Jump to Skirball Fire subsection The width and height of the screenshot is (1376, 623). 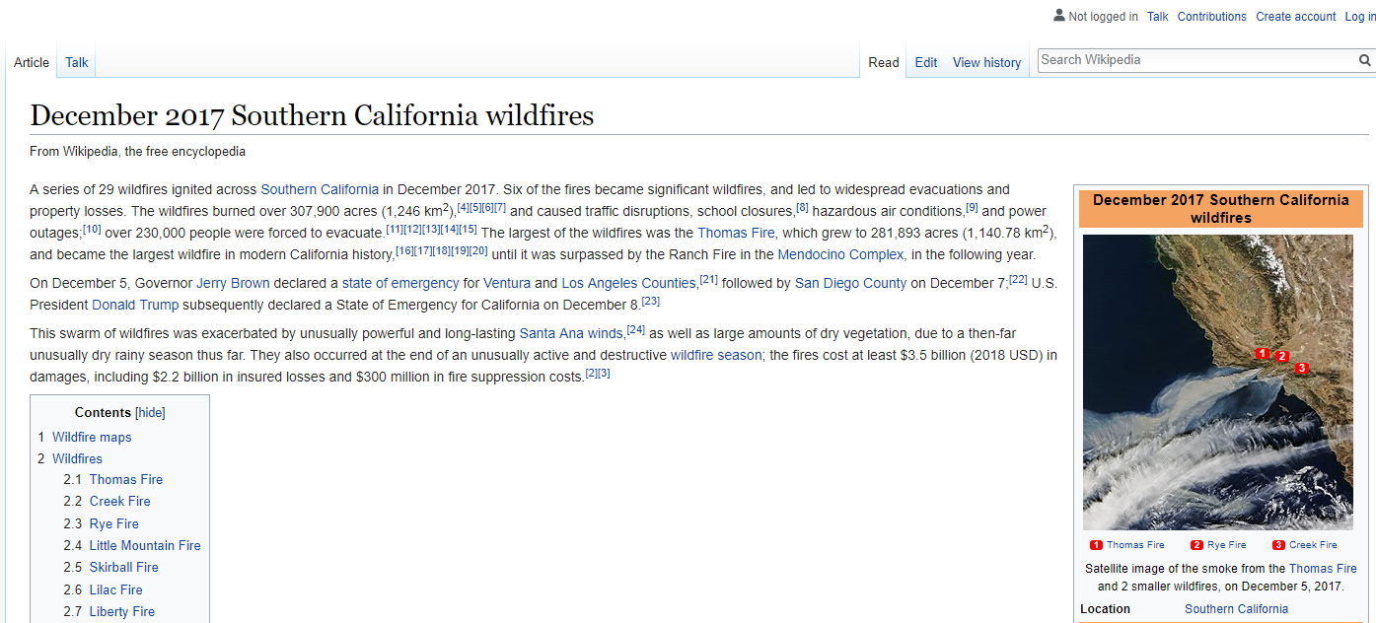(124, 568)
